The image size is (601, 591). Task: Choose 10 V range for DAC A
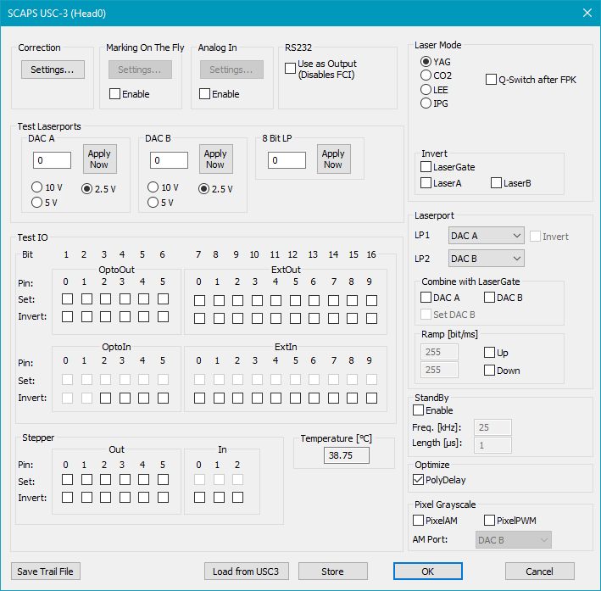click(x=37, y=187)
